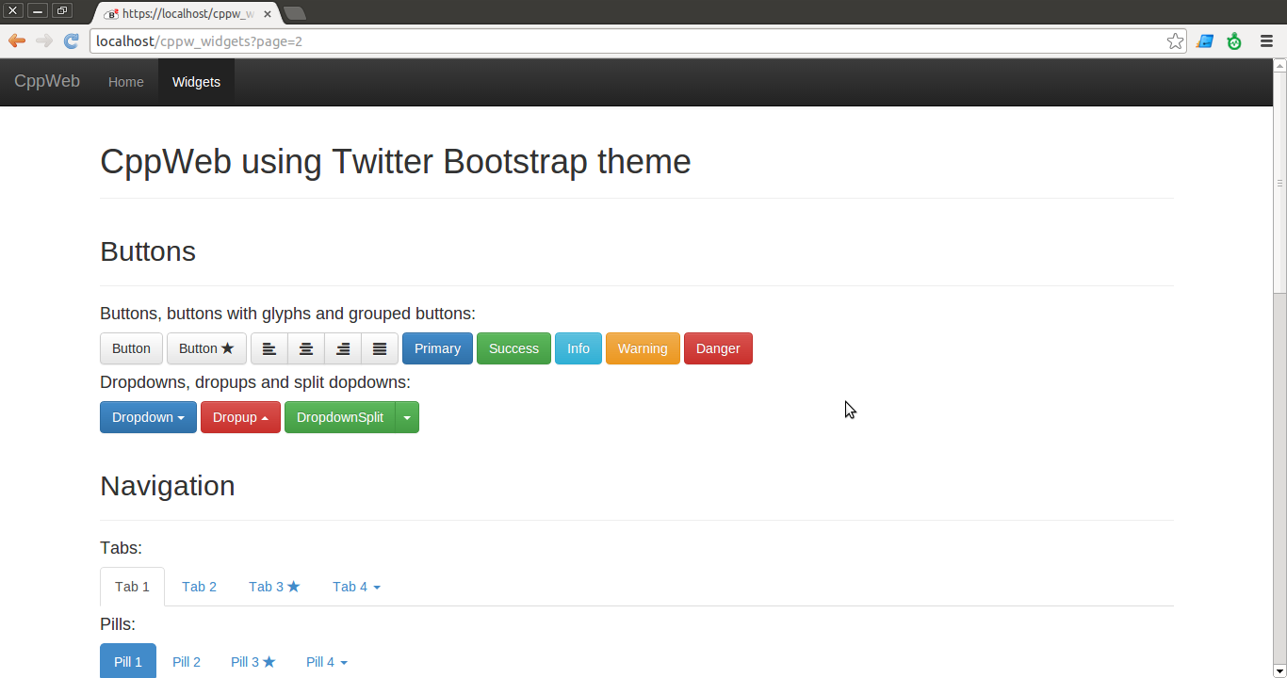
Task: Expand the DropdownSplit caret toggle
Action: [407, 417]
